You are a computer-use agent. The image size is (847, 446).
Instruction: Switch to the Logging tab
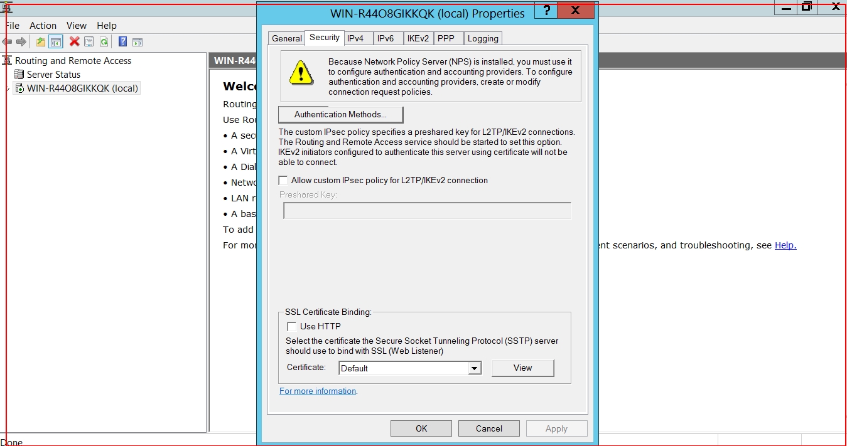coord(483,39)
